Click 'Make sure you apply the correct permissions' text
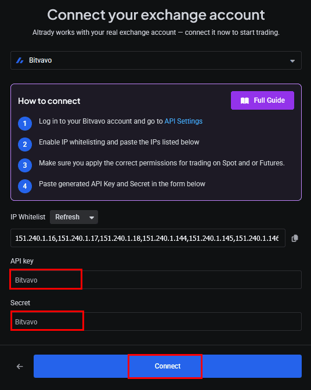This screenshot has width=311, height=390. (x=161, y=163)
